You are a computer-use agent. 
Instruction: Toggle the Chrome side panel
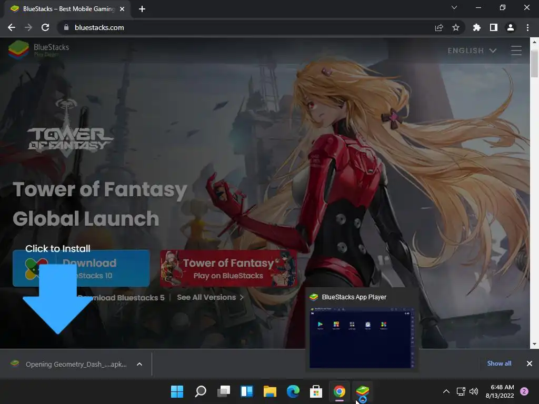pos(494,27)
